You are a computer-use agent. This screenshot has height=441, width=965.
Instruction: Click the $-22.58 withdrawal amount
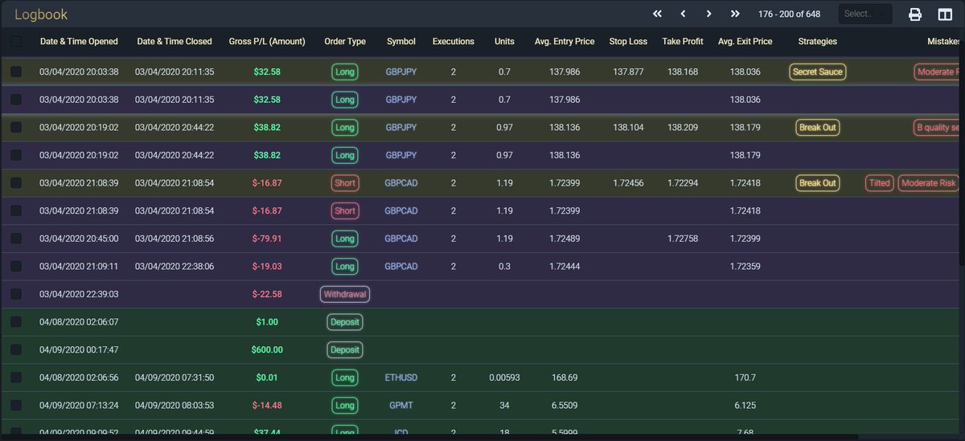[x=267, y=294]
